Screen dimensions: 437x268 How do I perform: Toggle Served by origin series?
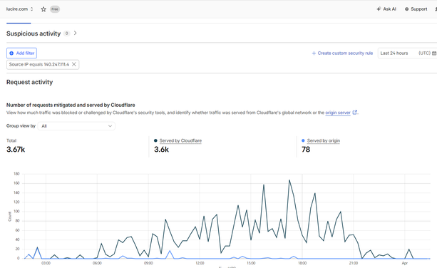coord(324,140)
